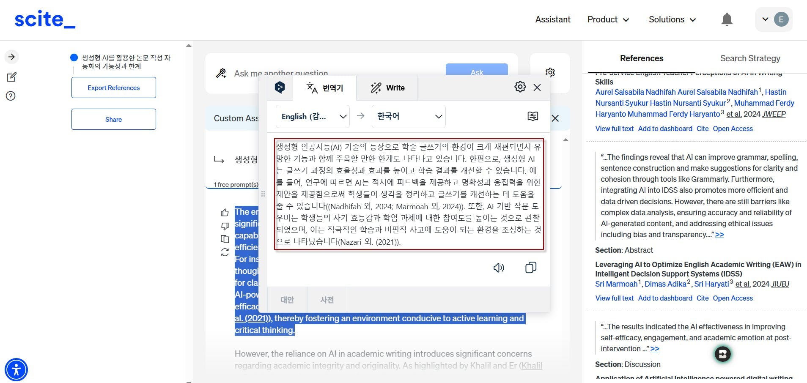
Task: Copy the Korean translation text
Action: (531, 268)
